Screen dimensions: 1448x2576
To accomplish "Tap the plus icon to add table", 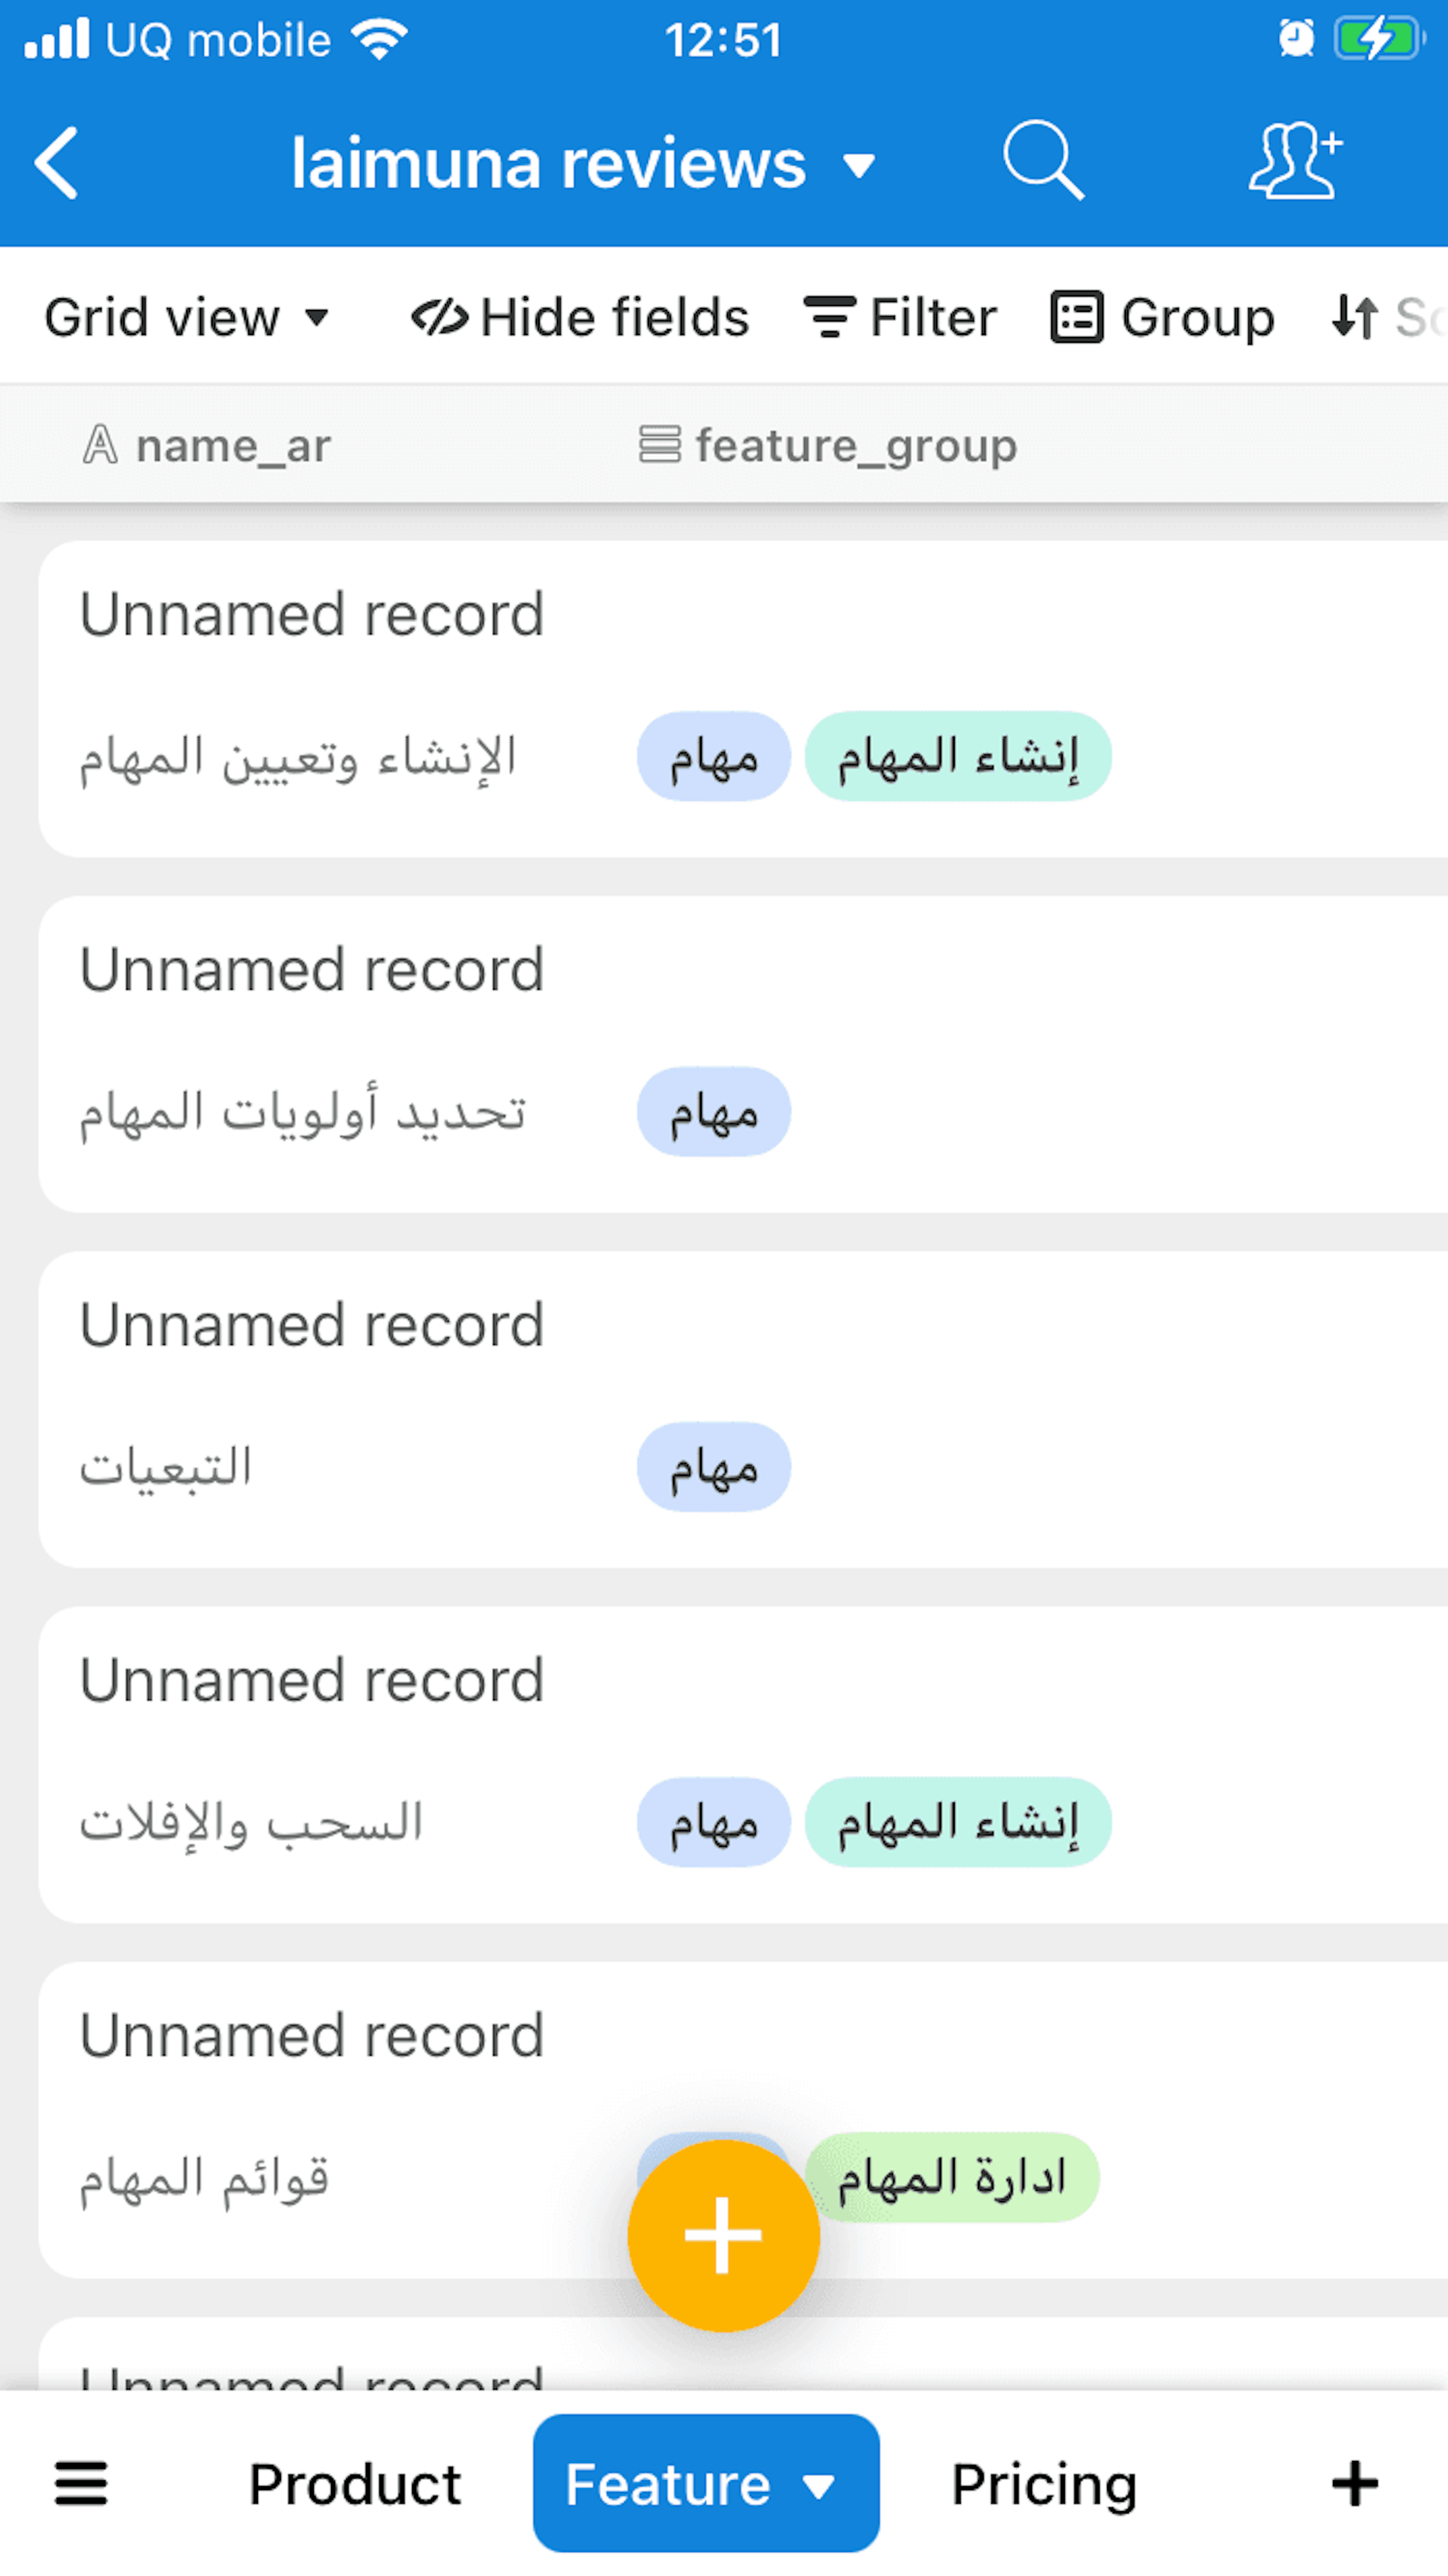I will [1354, 2484].
